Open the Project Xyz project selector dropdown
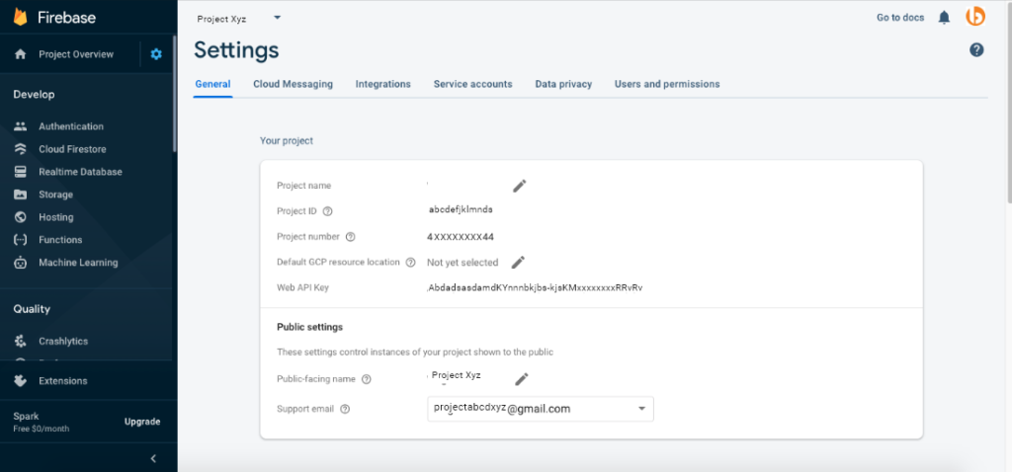Viewport: 1012px width, 472px height. click(239, 19)
